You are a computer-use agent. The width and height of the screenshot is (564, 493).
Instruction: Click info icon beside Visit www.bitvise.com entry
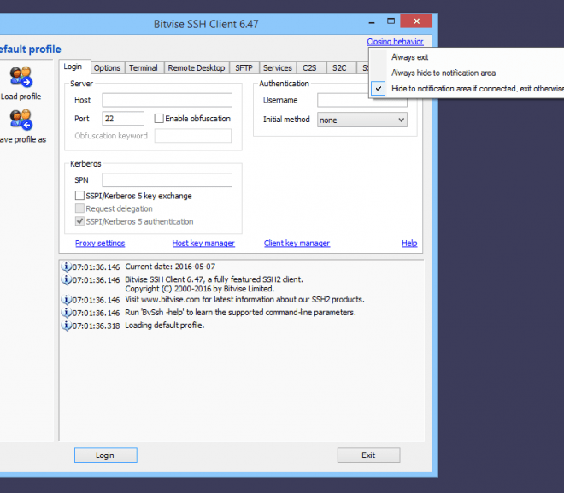coord(66,299)
